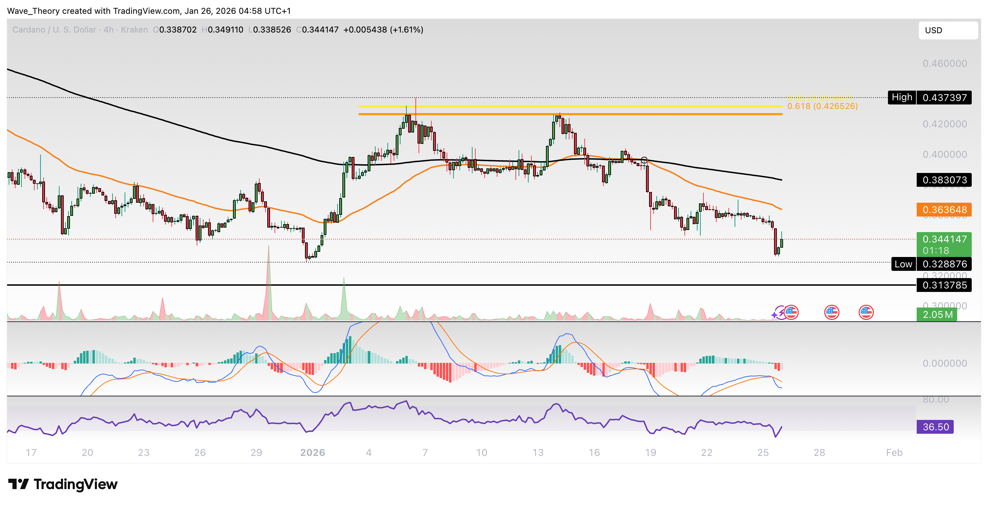Click the middle US flag economic event icon
The width and height of the screenshot is (988, 505).
point(832,312)
